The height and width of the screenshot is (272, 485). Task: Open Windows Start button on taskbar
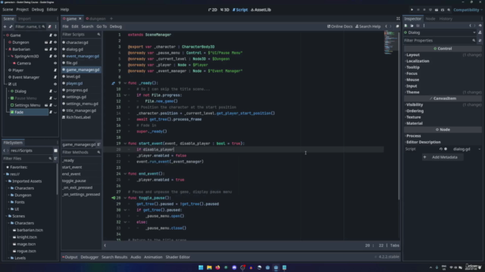(x=201, y=267)
